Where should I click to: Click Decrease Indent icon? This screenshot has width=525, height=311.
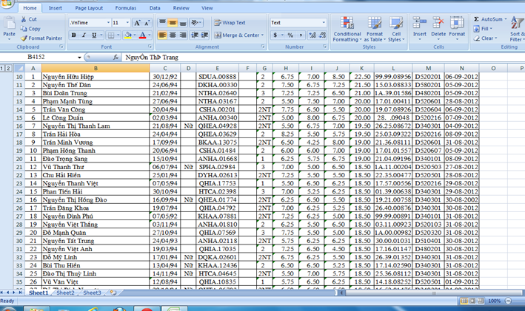pyautogui.click(x=195, y=35)
